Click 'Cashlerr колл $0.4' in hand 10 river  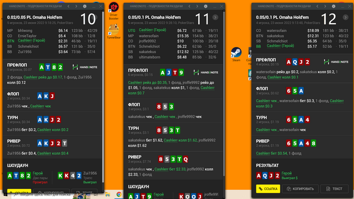[x=53, y=153]
